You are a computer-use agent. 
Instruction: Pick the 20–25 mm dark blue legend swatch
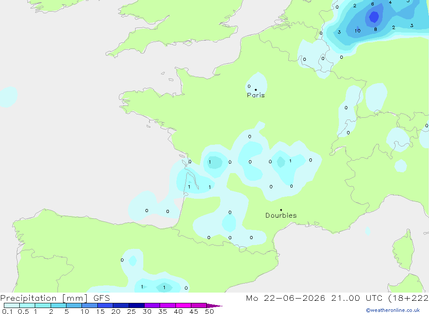(121, 305)
